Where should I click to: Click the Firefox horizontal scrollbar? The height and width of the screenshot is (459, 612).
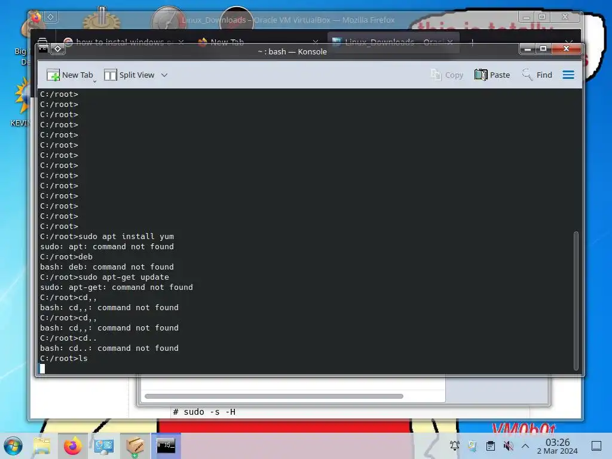point(274,396)
